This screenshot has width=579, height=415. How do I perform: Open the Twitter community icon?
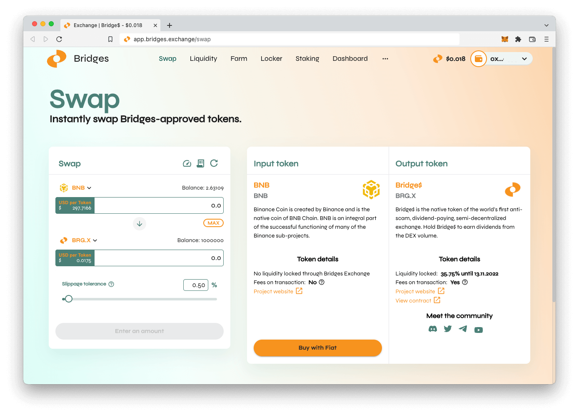(x=448, y=329)
